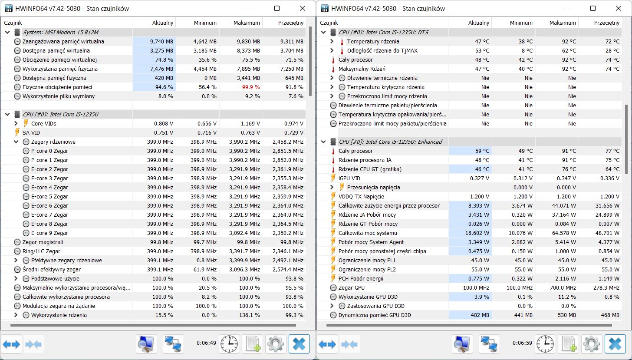Screen dimensions: 632x360
Task: Click remote network computers icon in left window
Action: tap(174, 345)
